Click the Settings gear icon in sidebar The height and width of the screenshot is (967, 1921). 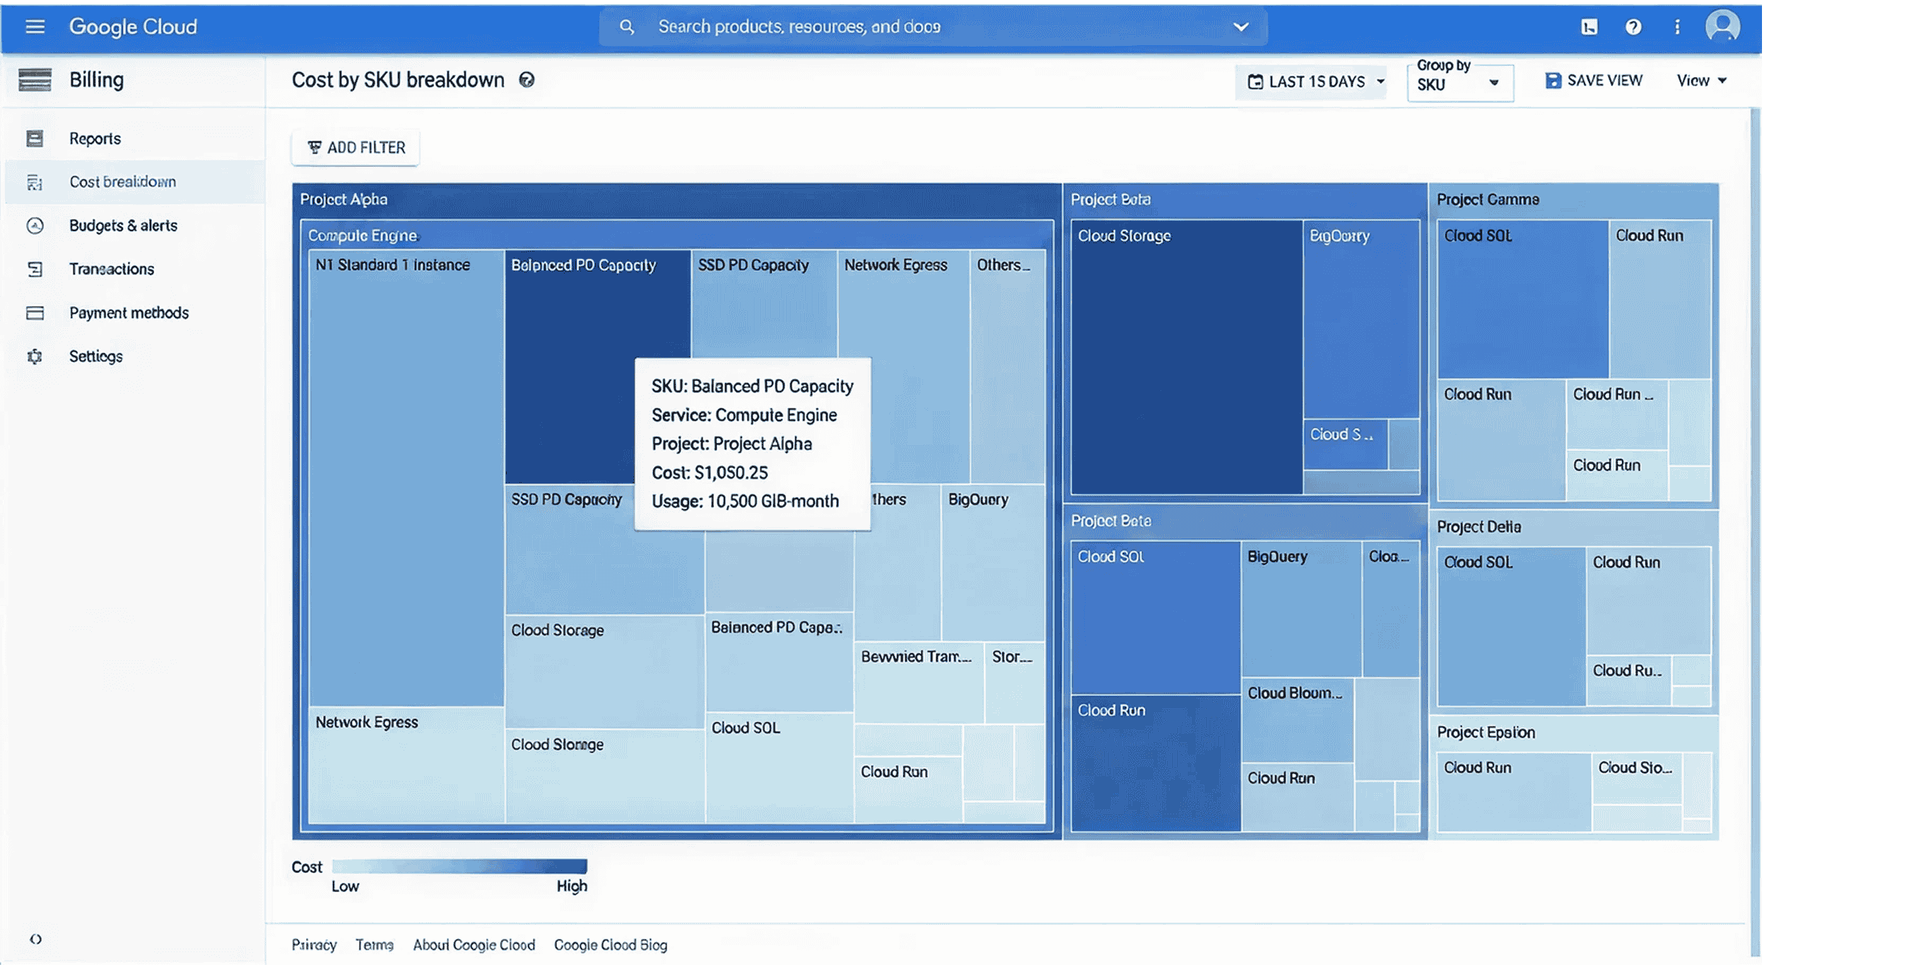pyautogui.click(x=35, y=356)
